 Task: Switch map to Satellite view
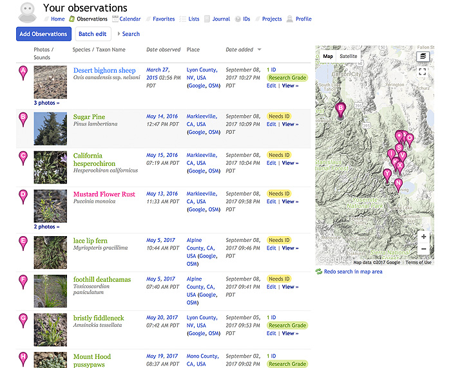tap(349, 57)
